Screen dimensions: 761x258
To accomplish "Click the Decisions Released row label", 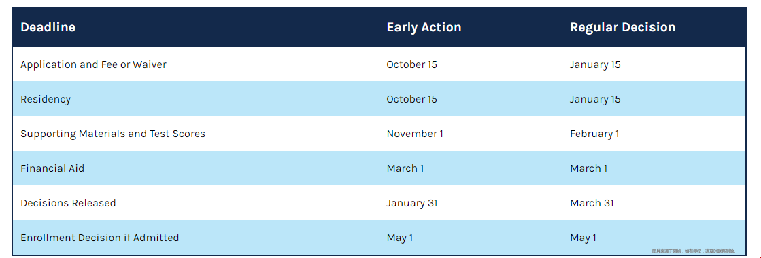I will [x=68, y=203].
